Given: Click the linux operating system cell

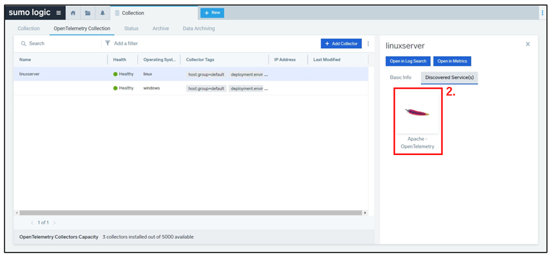Looking at the screenshot, I should [148, 74].
